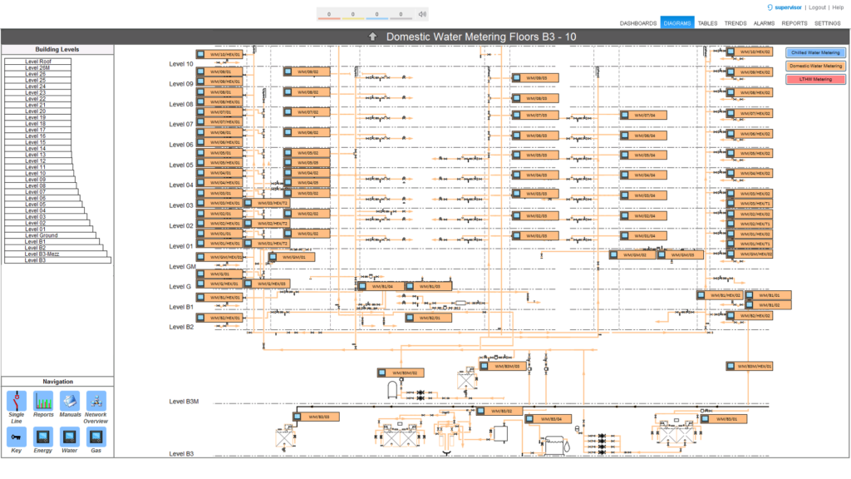Open the Trends tab
The image size is (851, 479).
(x=735, y=23)
